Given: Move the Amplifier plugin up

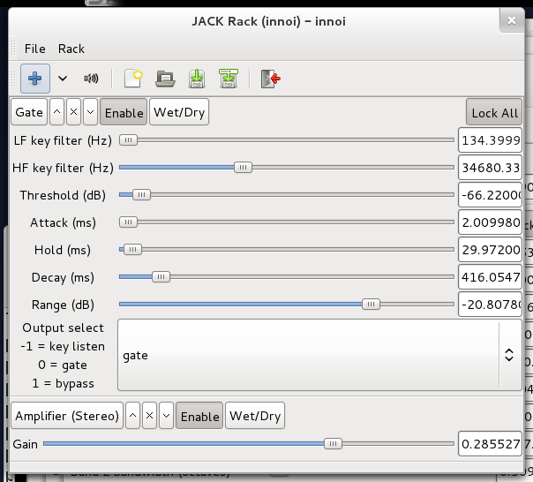Looking at the screenshot, I should (133, 416).
